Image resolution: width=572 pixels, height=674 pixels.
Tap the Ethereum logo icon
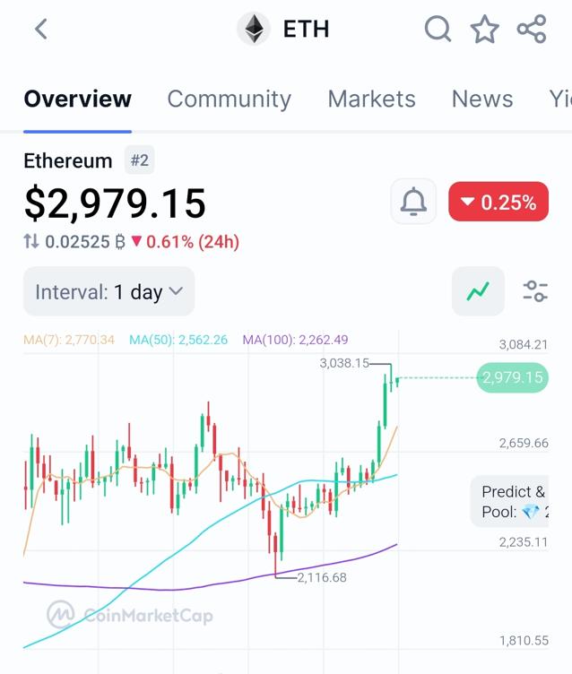click(254, 30)
